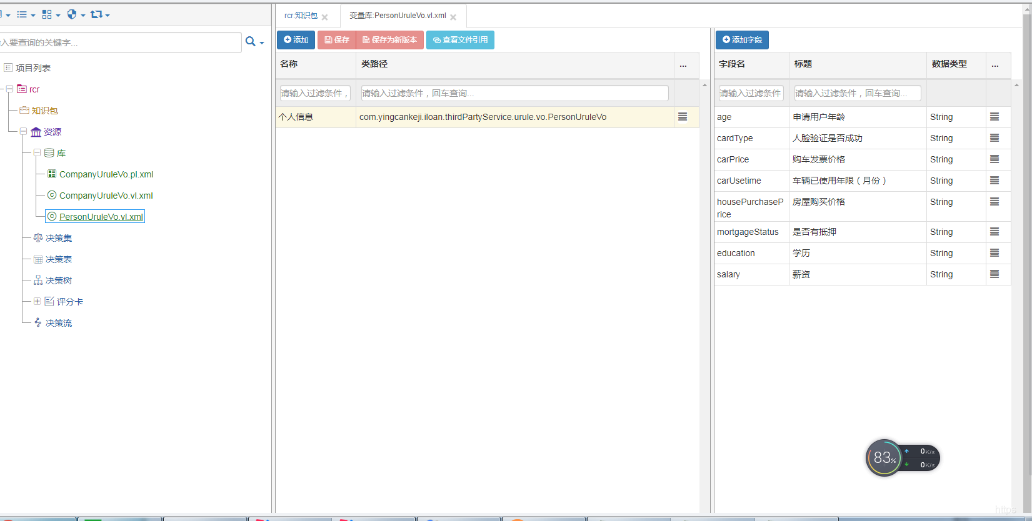Open the grid layout dropdown icon in toolbar
Viewport: 1032px width, 521px height.
coord(51,14)
